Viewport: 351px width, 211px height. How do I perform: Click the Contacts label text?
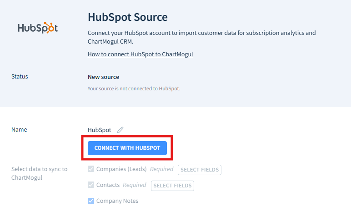108,185
